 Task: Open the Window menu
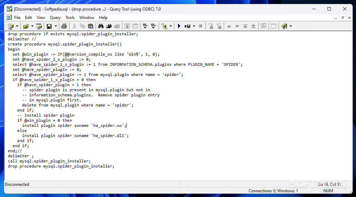[x=87, y=18]
